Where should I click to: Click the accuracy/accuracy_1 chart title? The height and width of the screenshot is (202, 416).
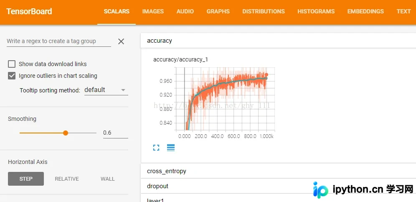coord(181,59)
